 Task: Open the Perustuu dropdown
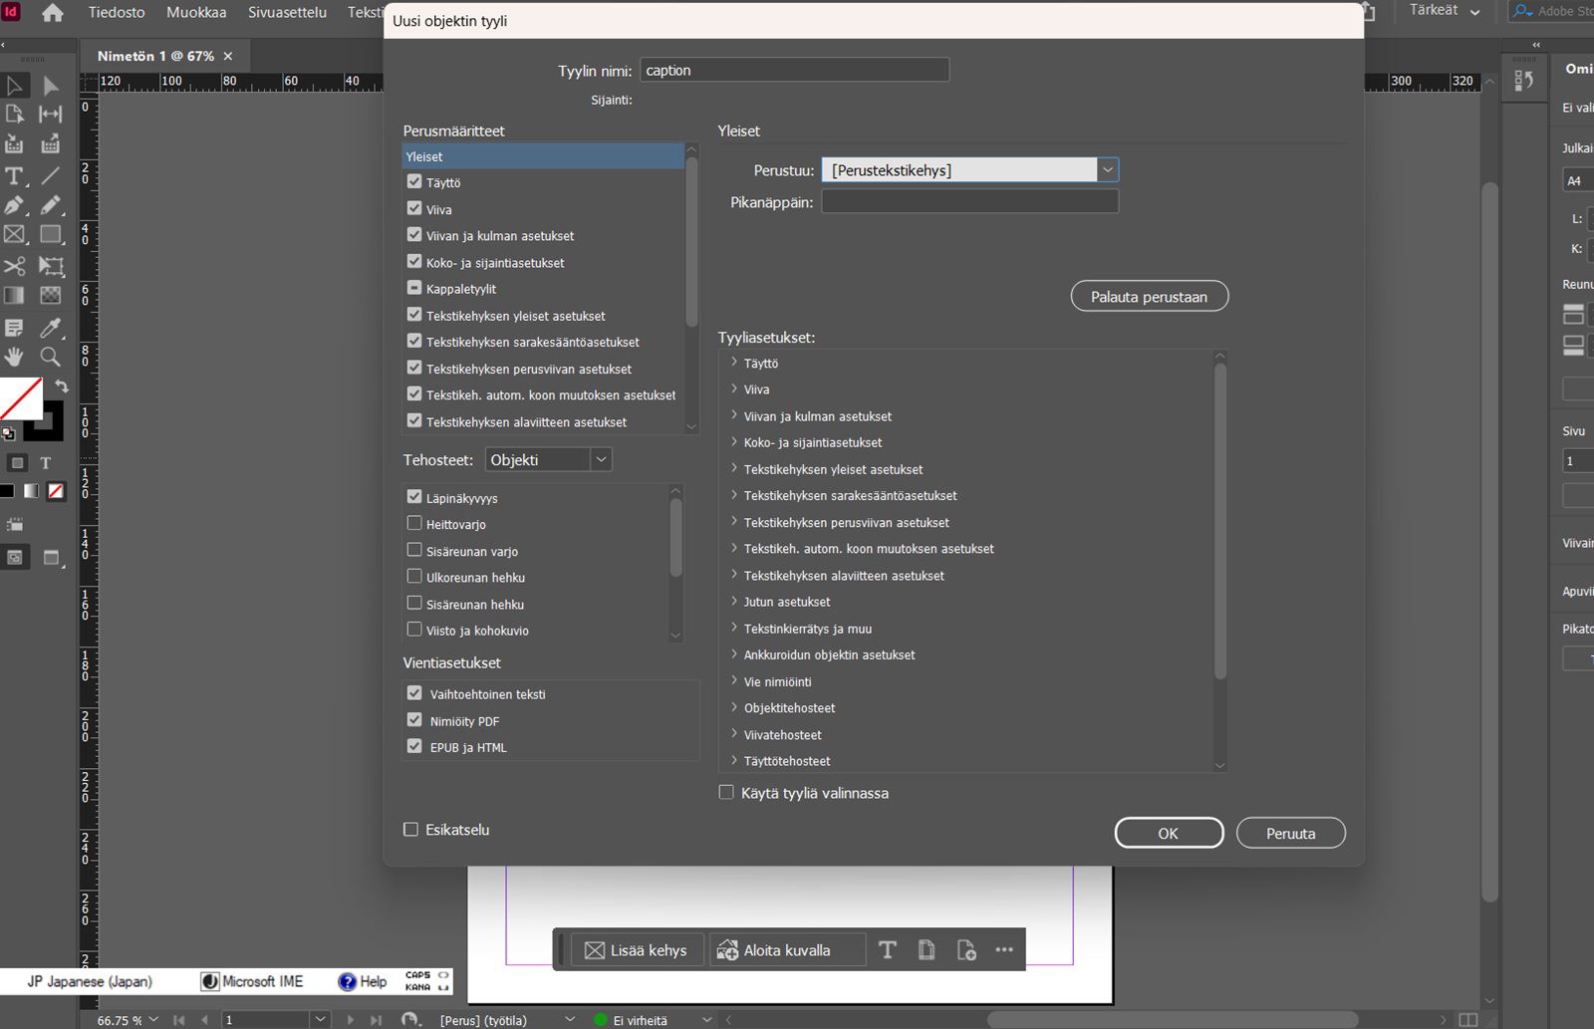pos(970,170)
